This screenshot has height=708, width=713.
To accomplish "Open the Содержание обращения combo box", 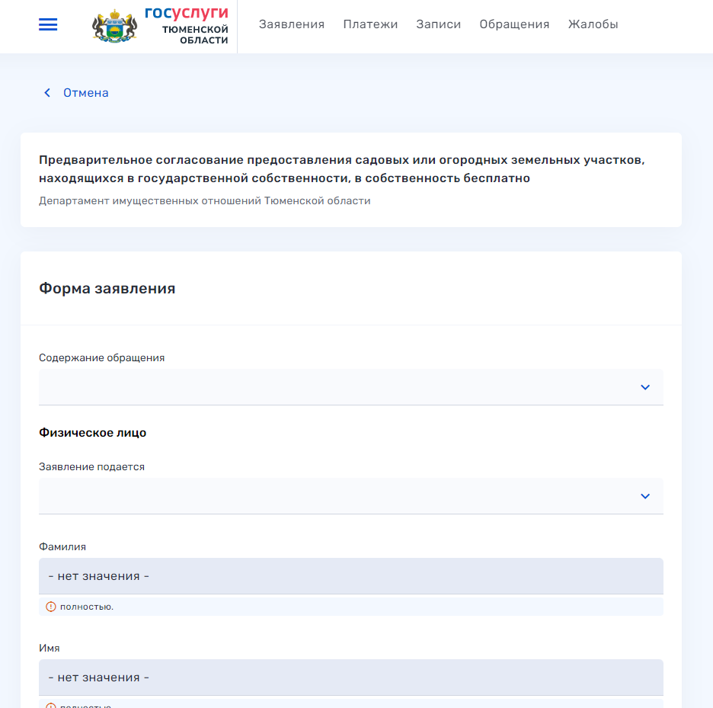I will pyautogui.click(x=335, y=387).
